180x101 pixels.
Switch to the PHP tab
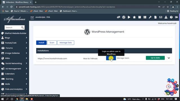32,17
